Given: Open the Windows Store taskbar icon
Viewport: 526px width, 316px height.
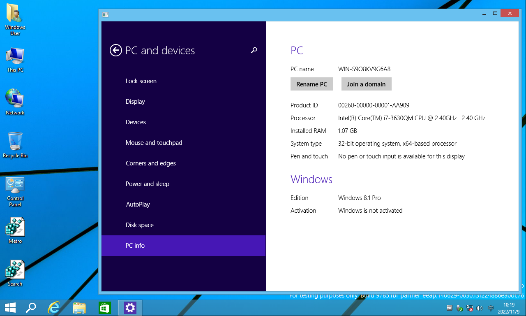Looking at the screenshot, I should 105,308.
